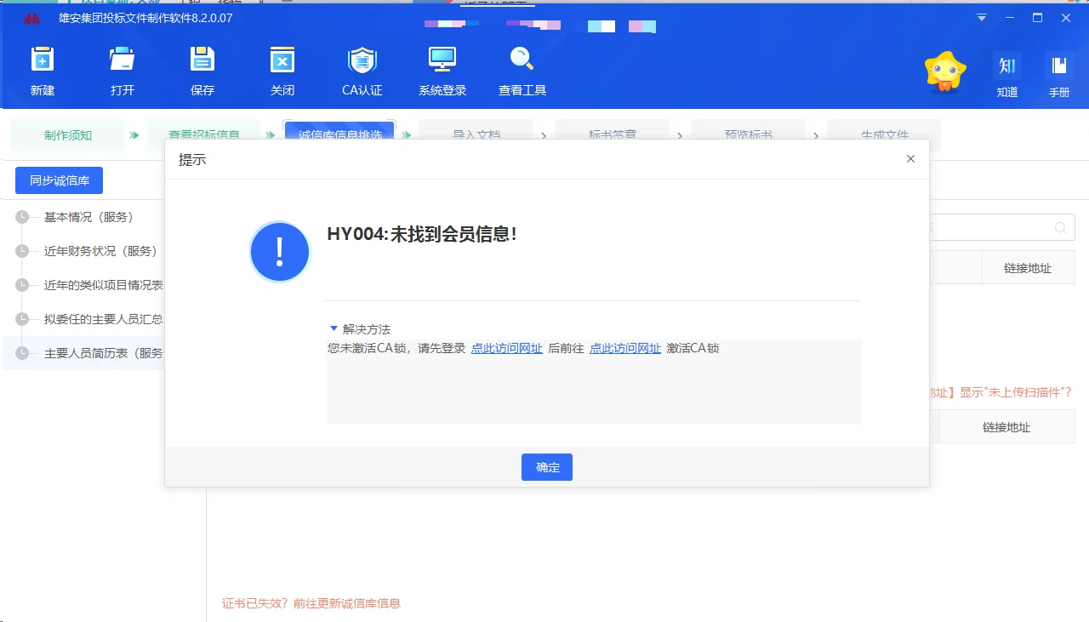The width and height of the screenshot is (1089, 622).
Task: Open an existing file using 打开 icon
Action: (x=122, y=68)
